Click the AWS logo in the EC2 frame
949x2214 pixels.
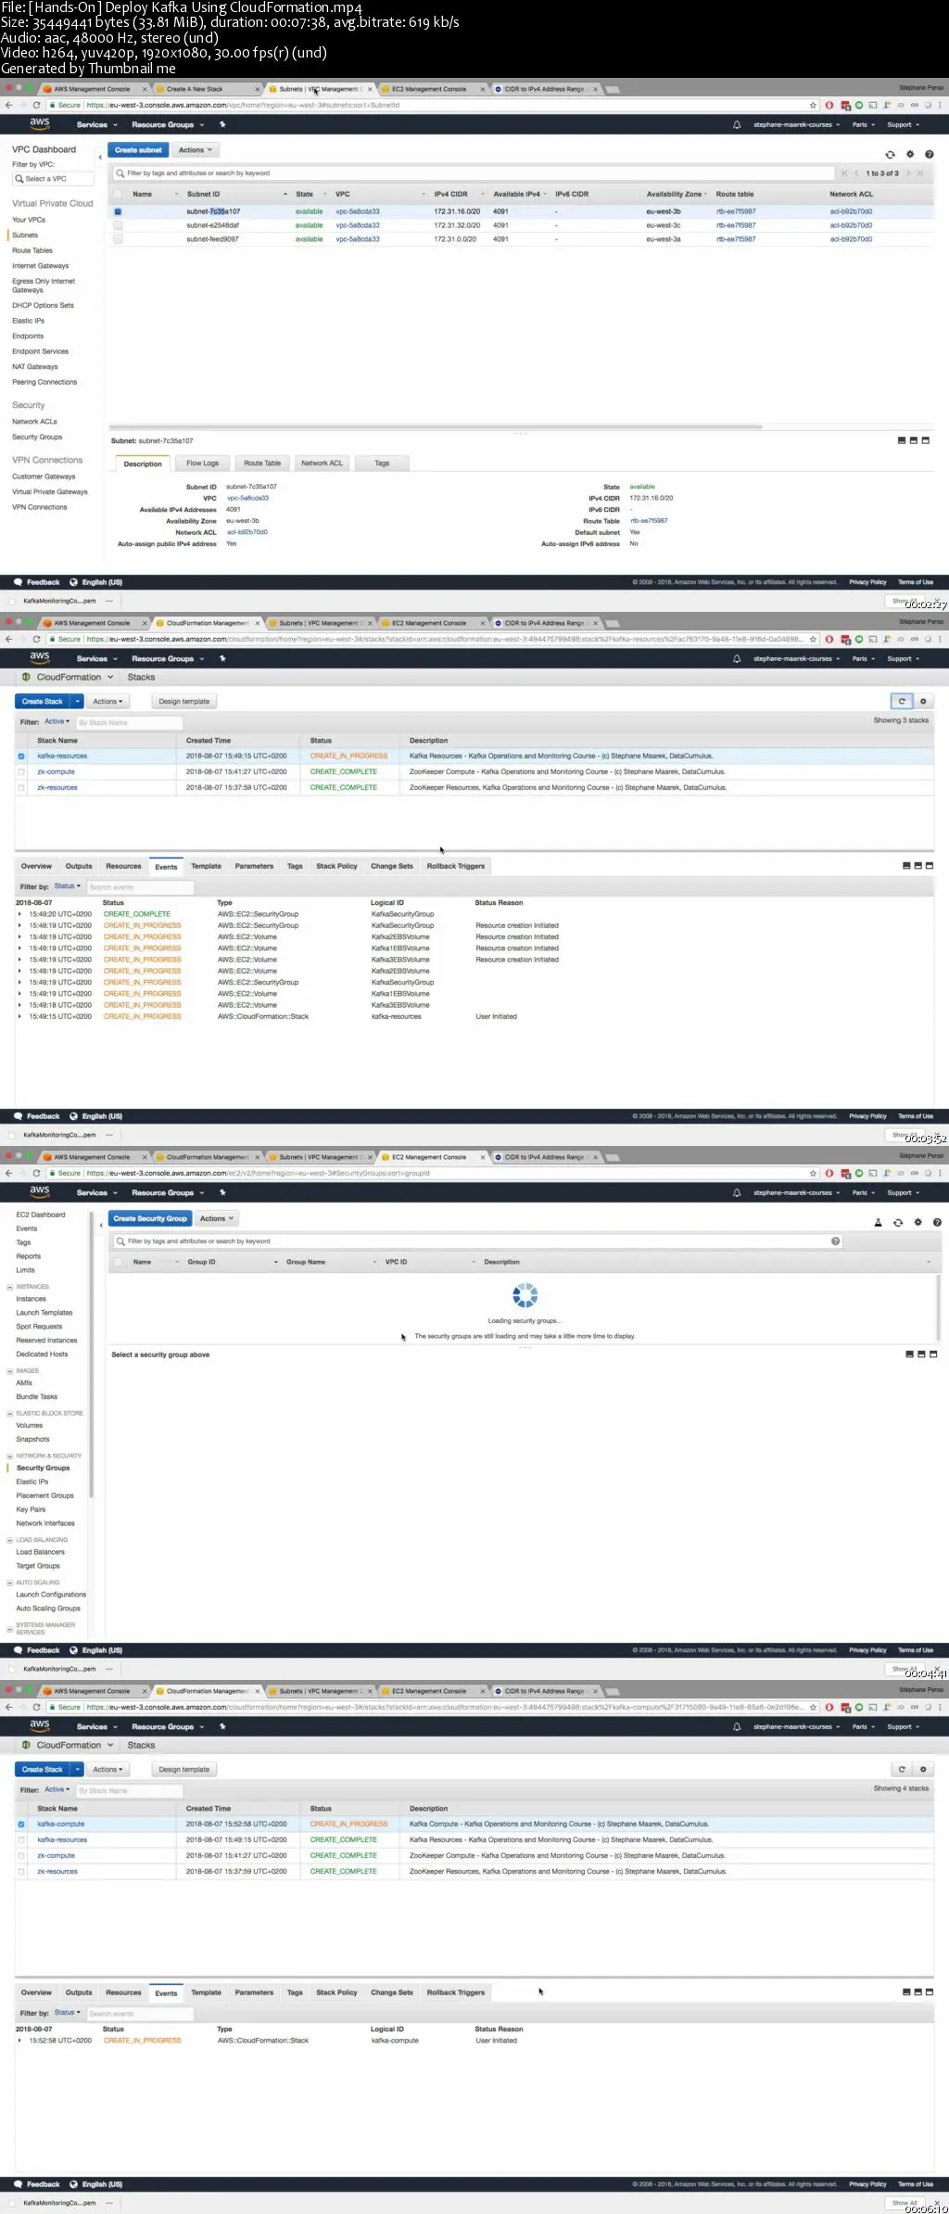coord(40,1191)
